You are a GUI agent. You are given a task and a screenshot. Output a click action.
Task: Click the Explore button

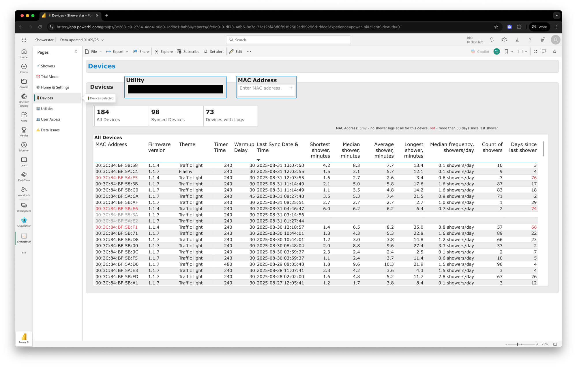click(x=164, y=52)
